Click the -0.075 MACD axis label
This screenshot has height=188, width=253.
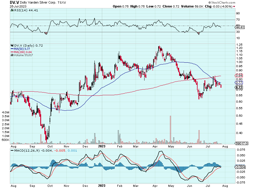(x=240, y=183)
